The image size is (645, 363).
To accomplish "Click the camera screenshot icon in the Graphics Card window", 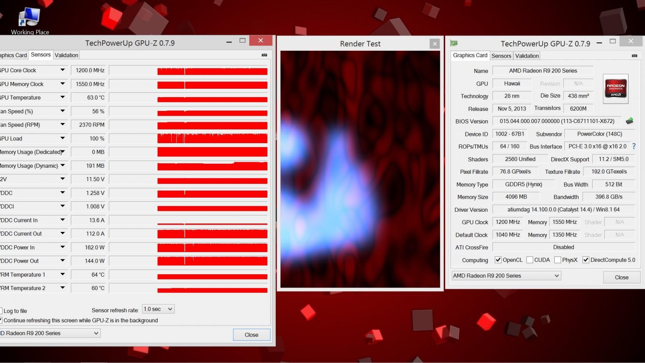I will tap(635, 56).
